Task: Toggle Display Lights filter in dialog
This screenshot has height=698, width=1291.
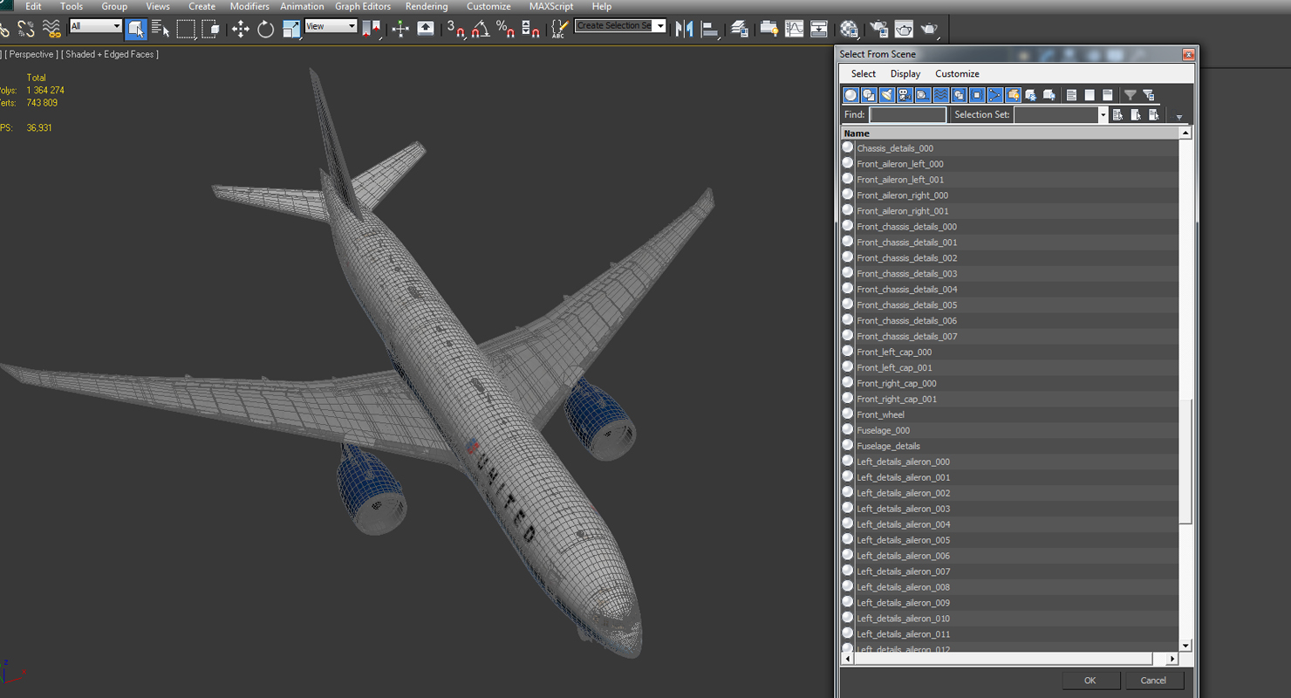Action: click(x=887, y=95)
